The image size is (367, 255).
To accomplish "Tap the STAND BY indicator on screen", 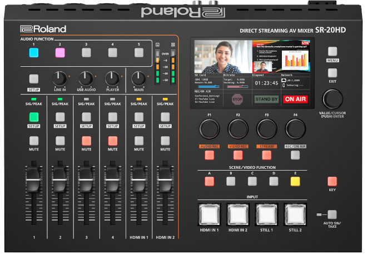I will (x=266, y=99).
